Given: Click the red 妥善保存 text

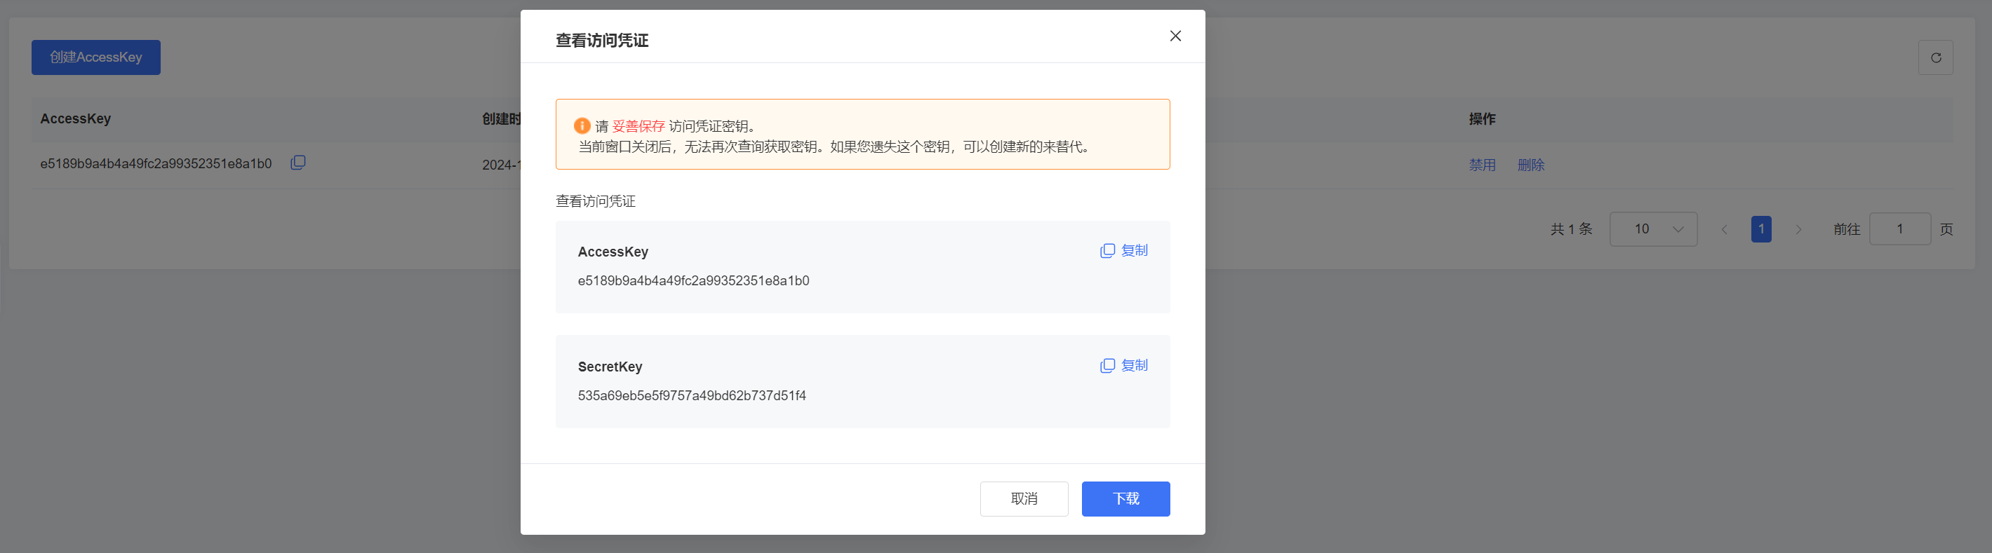Looking at the screenshot, I should tap(639, 127).
